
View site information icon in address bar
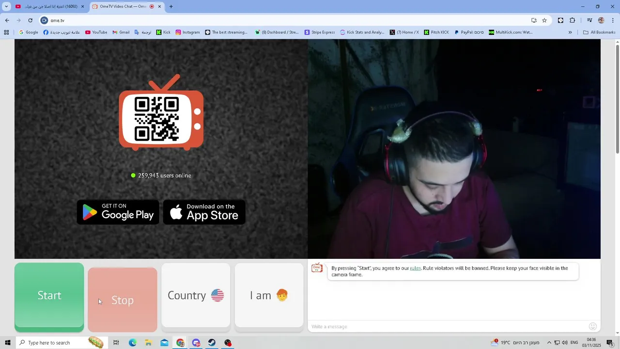(45, 20)
